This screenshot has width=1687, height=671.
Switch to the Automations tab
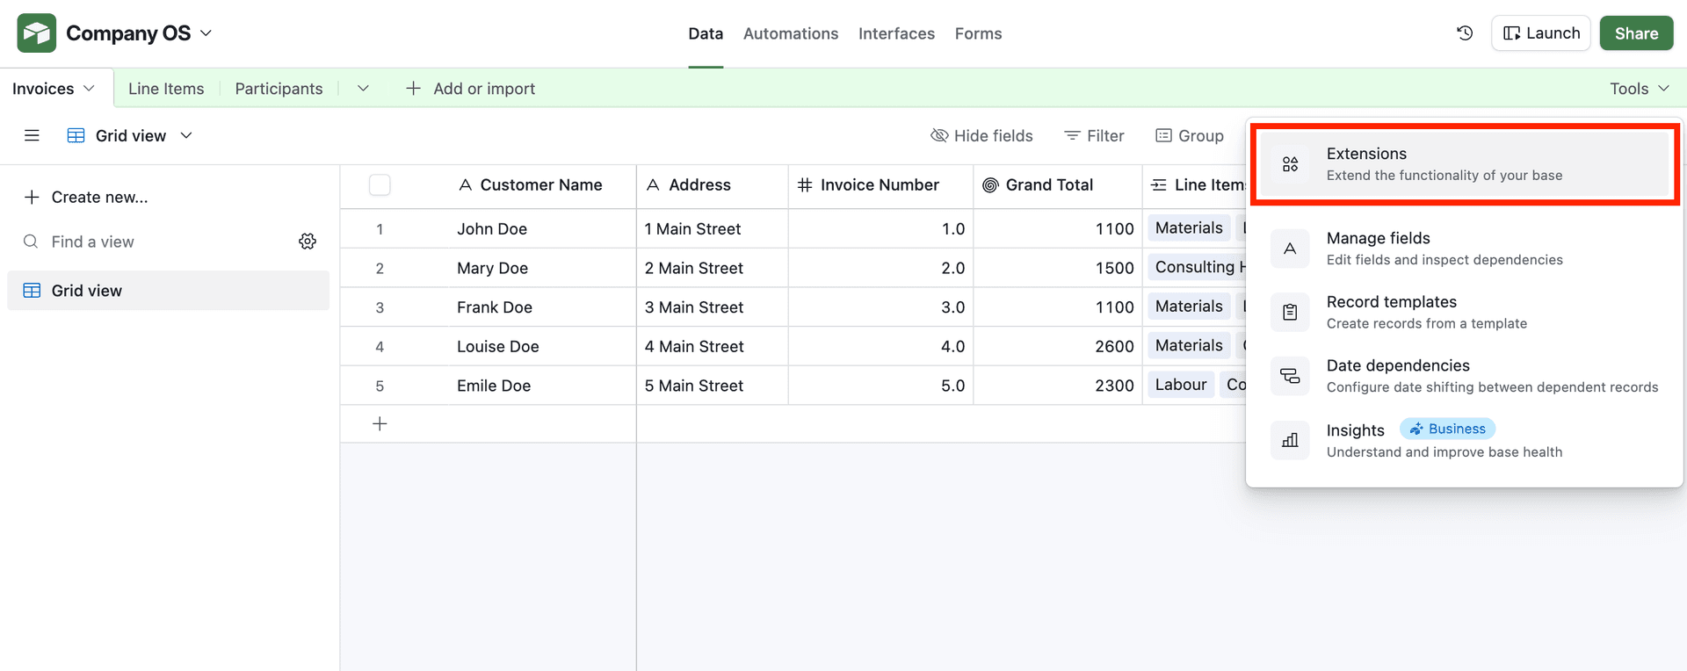[x=791, y=33]
